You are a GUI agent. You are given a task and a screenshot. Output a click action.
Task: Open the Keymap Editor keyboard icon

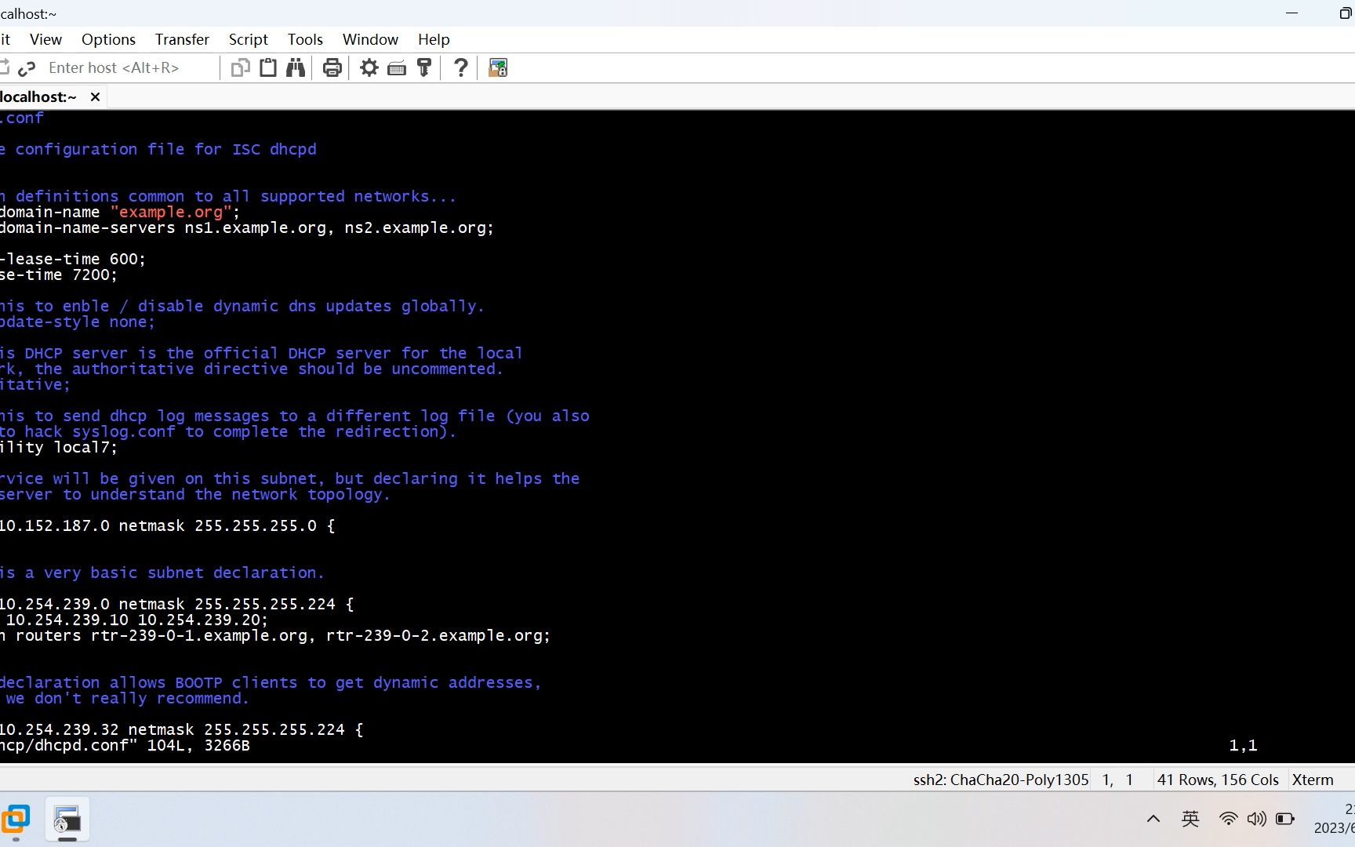397,68
